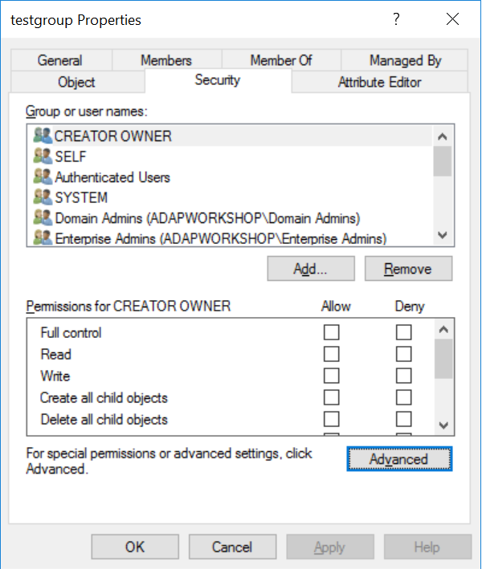
Task: Click the SYSTEM account icon
Action: pyautogui.click(x=43, y=197)
